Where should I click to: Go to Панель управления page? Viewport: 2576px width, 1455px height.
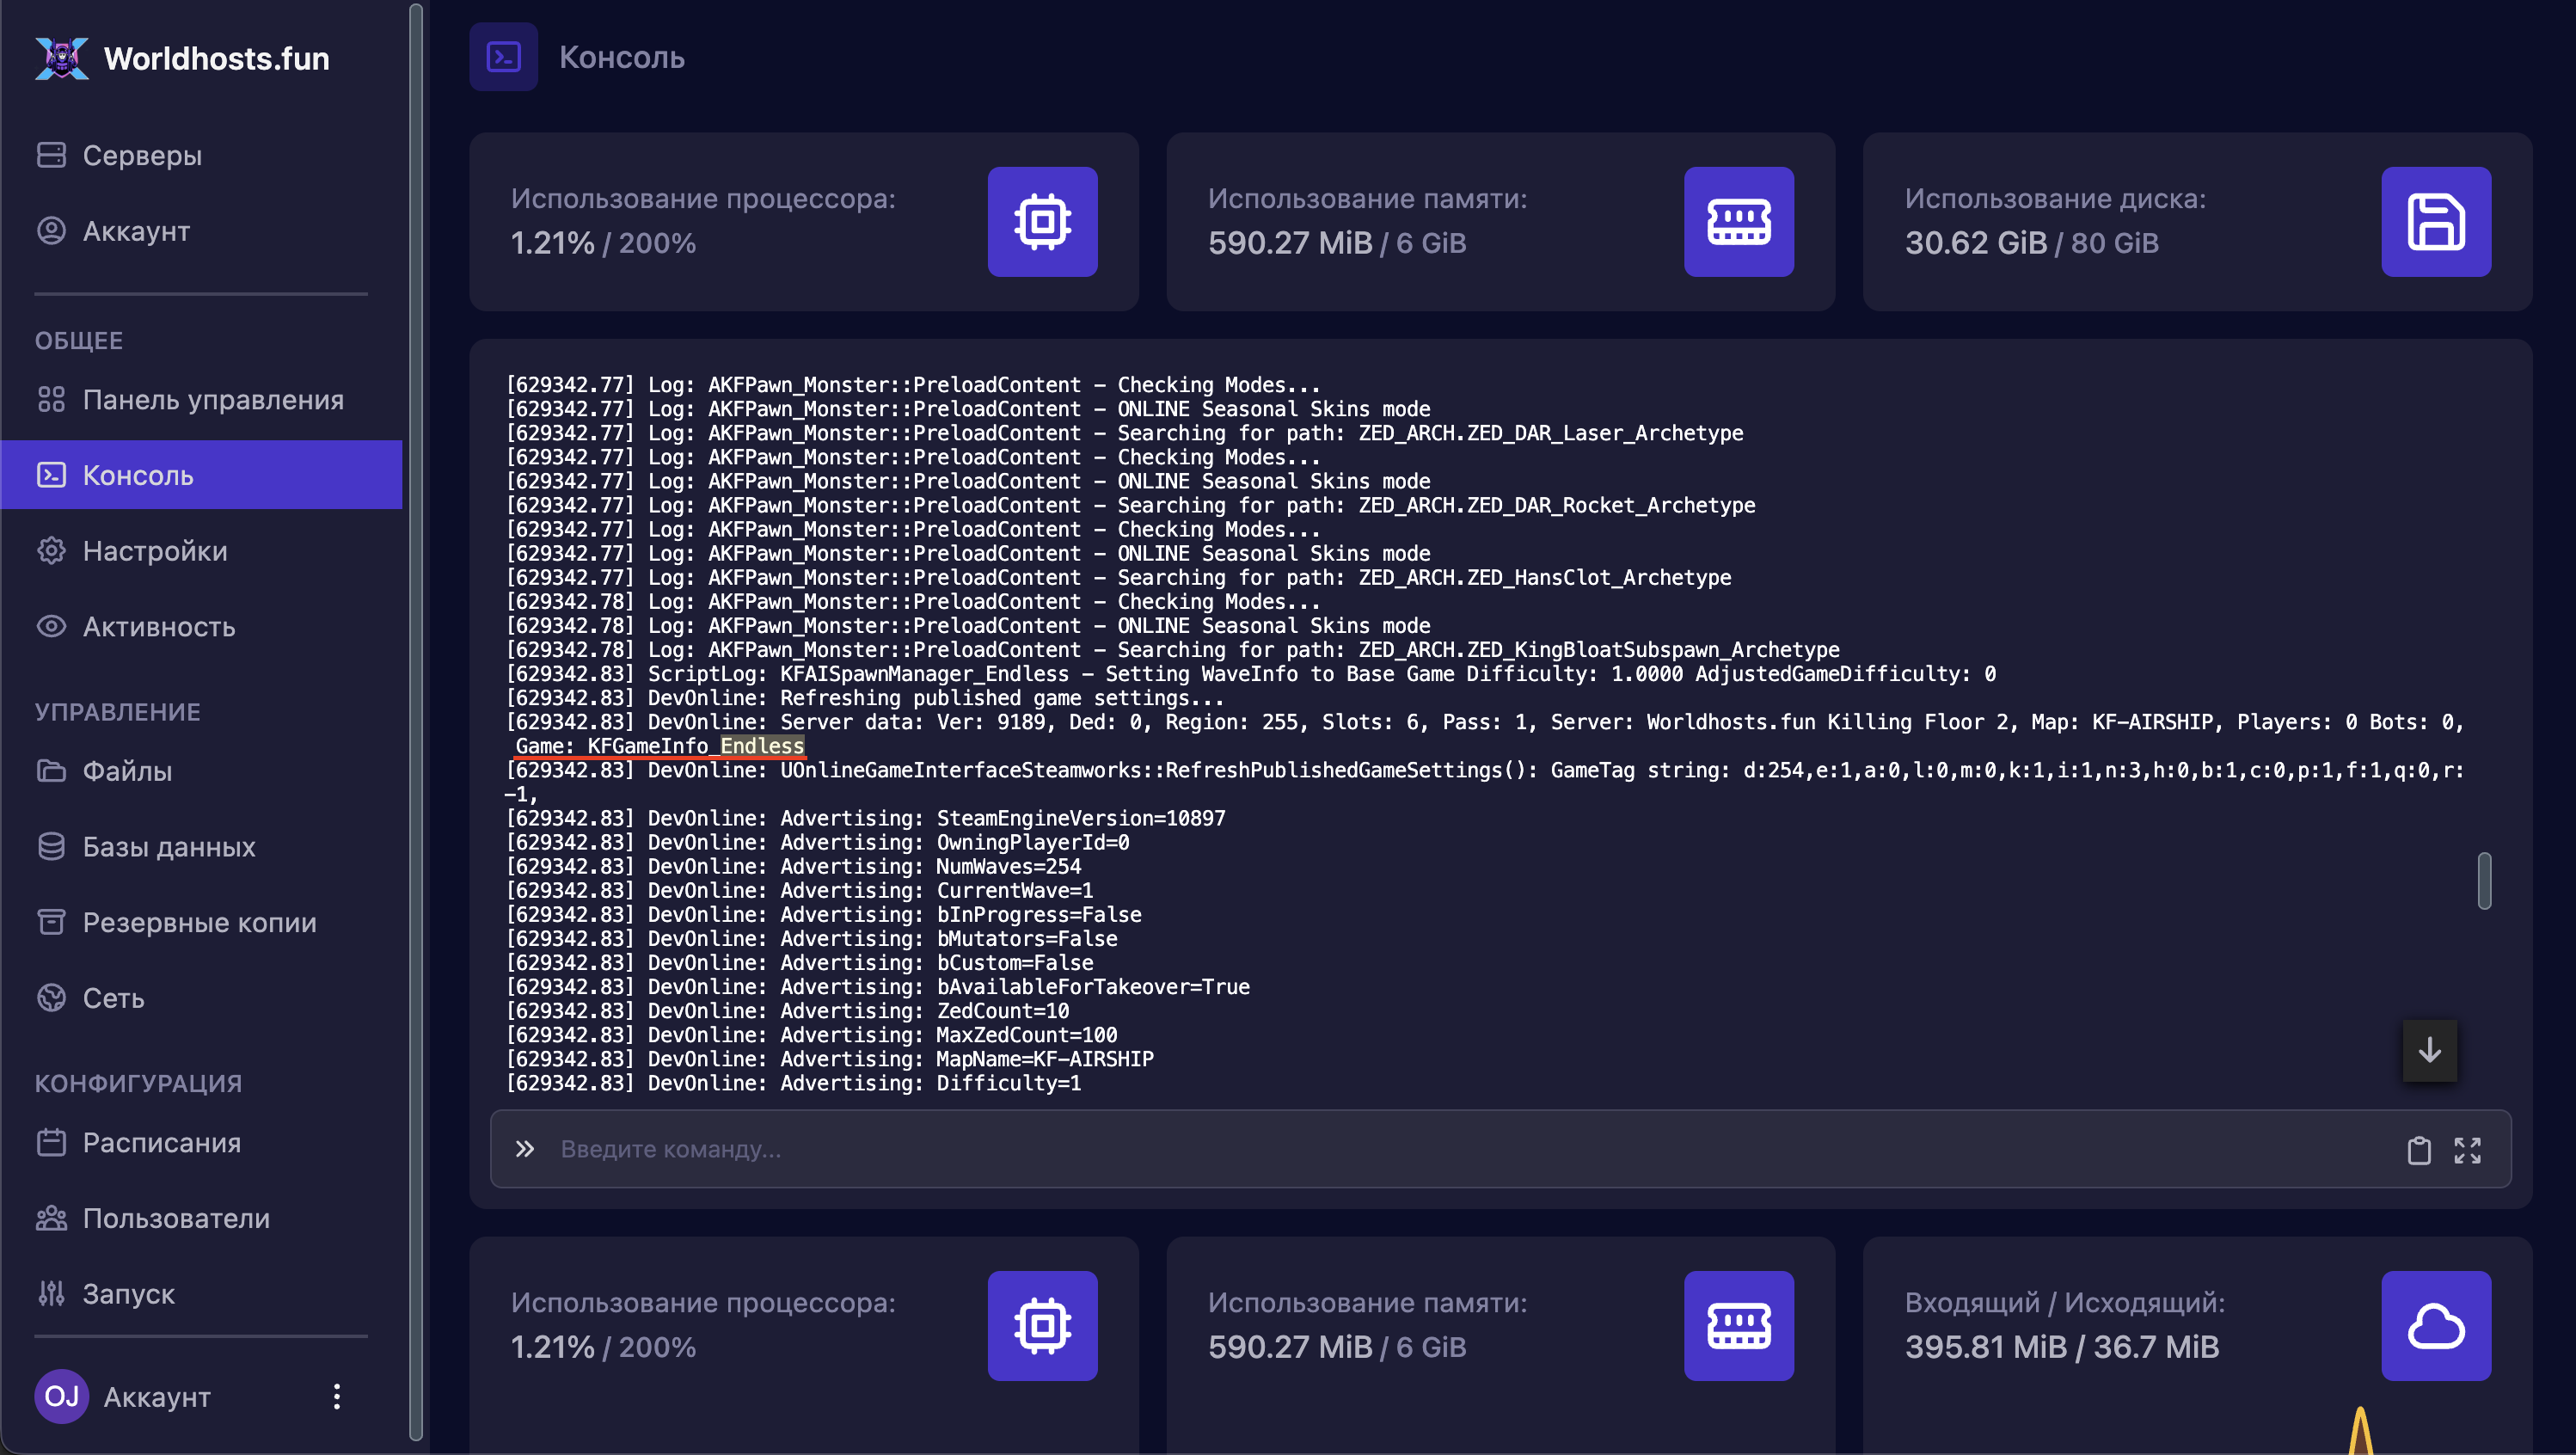(x=212, y=399)
